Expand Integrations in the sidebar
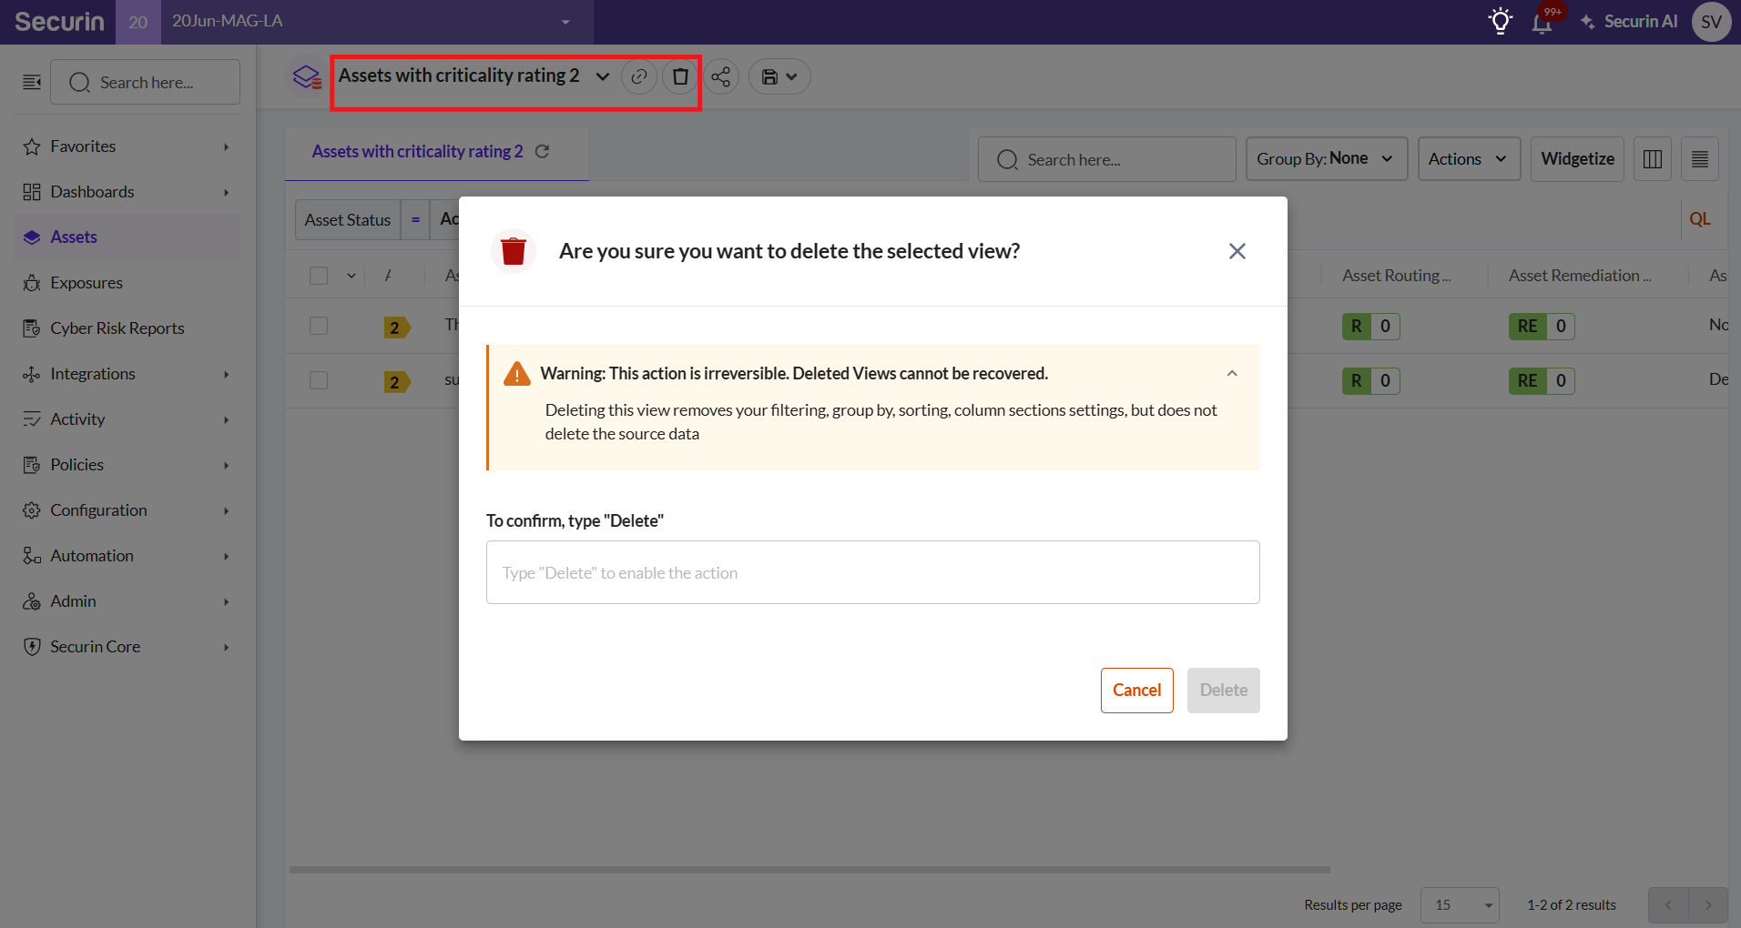 [x=127, y=374]
